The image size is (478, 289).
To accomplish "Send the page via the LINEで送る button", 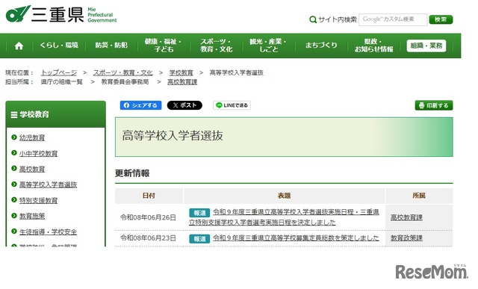I will pos(232,105).
